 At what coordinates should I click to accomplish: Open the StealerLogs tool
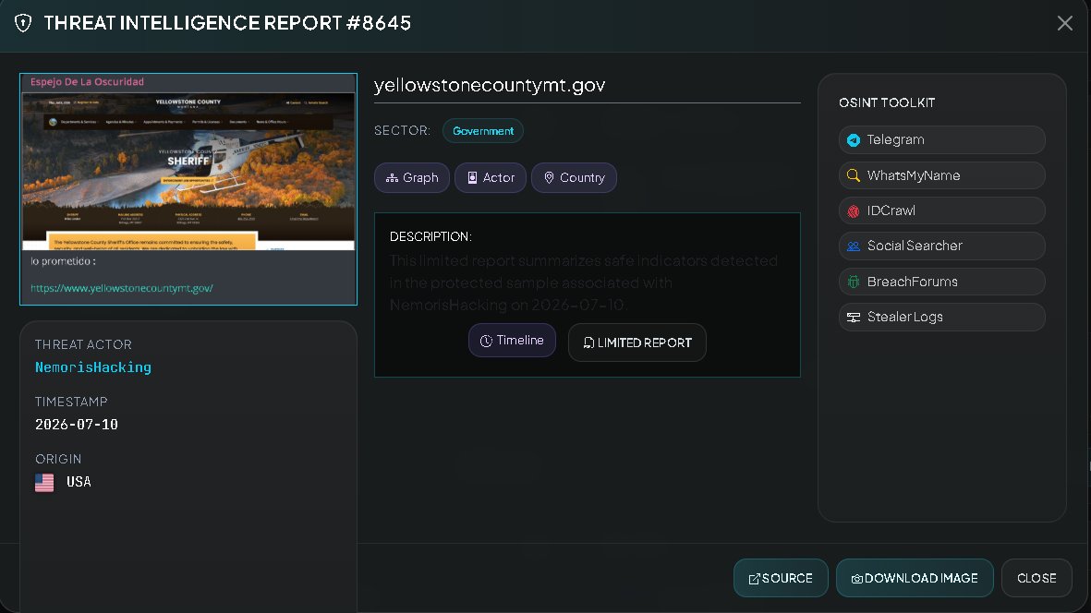click(941, 317)
